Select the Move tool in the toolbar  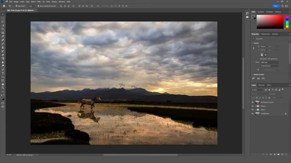[x=3, y=14]
